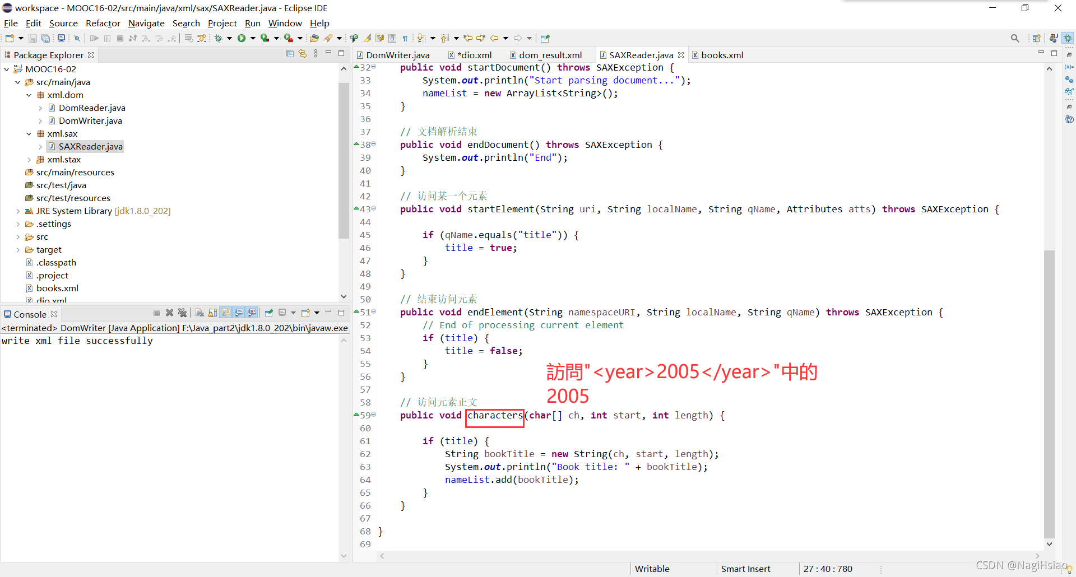This screenshot has width=1076, height=577.
Task: Click the External Tools run icon
Action: tap(288, 38)
